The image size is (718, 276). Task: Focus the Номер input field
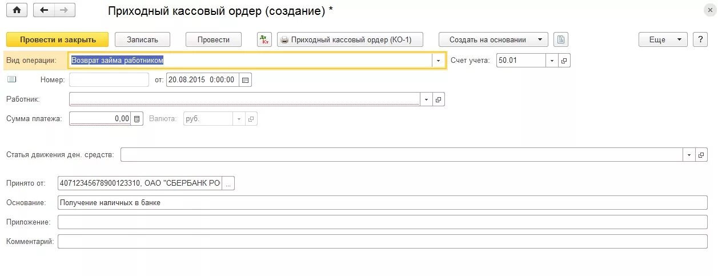click(x=109, y=80)
